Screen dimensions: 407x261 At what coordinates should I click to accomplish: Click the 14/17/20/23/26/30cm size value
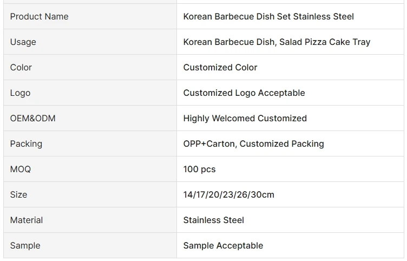coord(228,195)
